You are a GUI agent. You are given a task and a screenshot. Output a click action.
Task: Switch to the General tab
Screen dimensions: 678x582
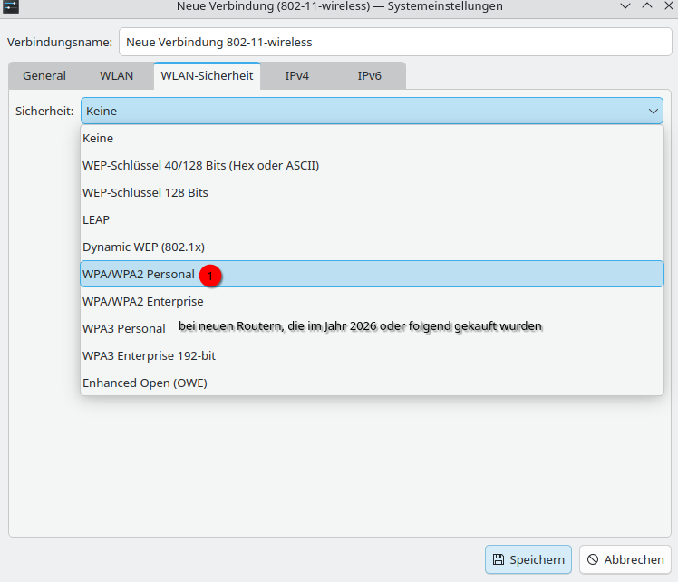(44, 76)
